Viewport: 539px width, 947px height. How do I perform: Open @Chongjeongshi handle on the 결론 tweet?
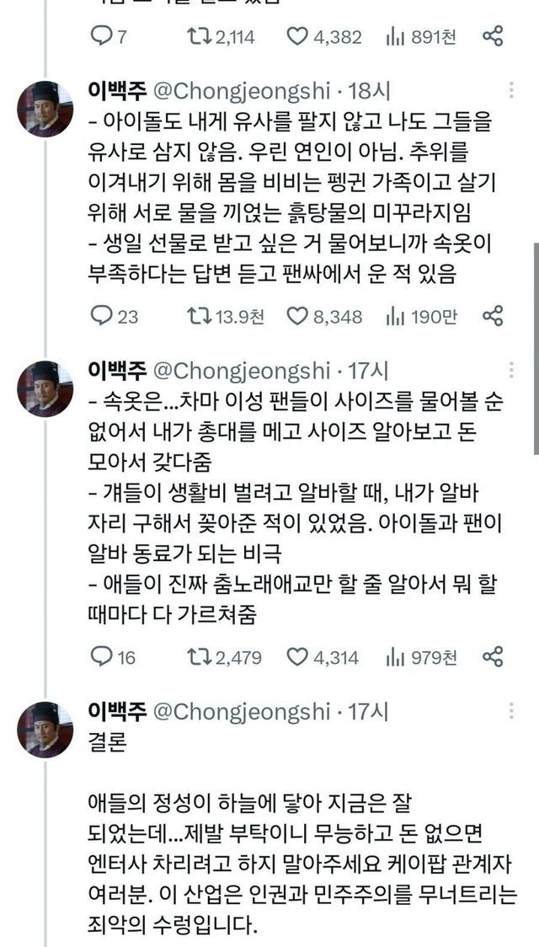click(x=242, y=712)
